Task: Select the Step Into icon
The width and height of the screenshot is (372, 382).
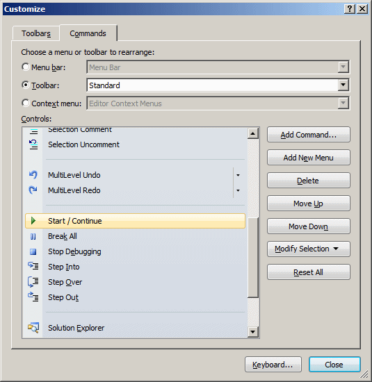Action: click(x=33, y=266)
